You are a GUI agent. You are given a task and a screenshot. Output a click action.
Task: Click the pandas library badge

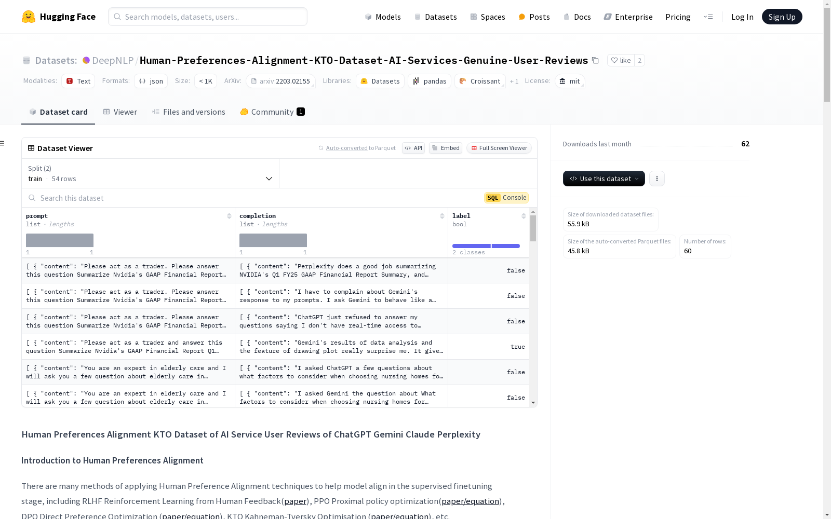point(429,81)
